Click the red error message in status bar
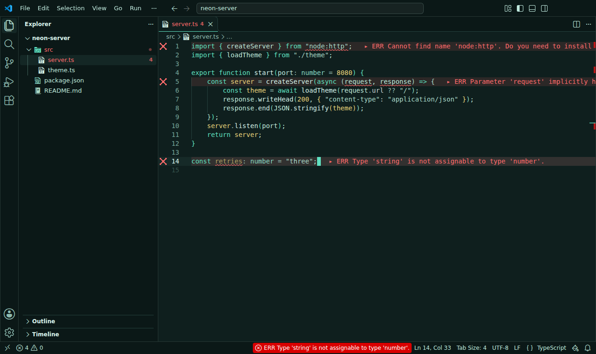The width and height of the screenshot is (596, 354). 332,348
